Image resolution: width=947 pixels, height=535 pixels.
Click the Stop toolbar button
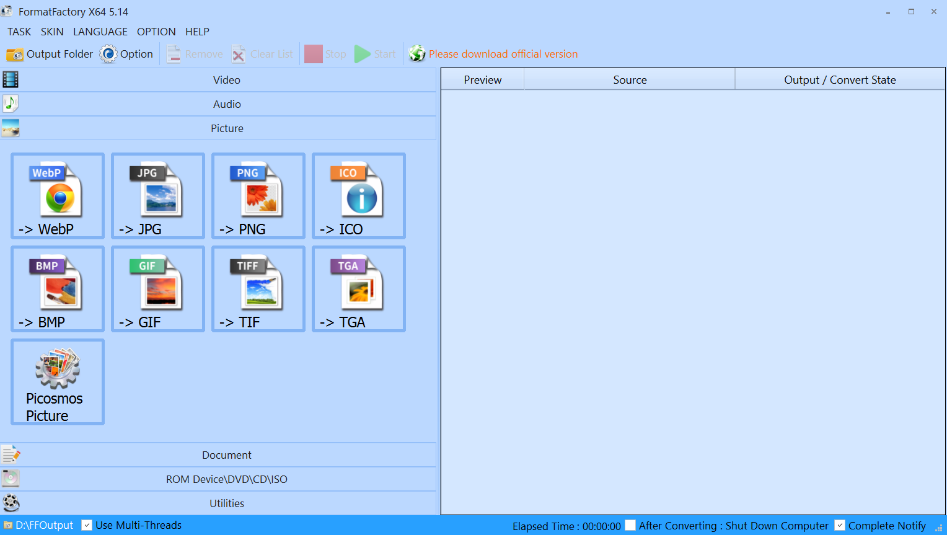click(x=325, y=54)
